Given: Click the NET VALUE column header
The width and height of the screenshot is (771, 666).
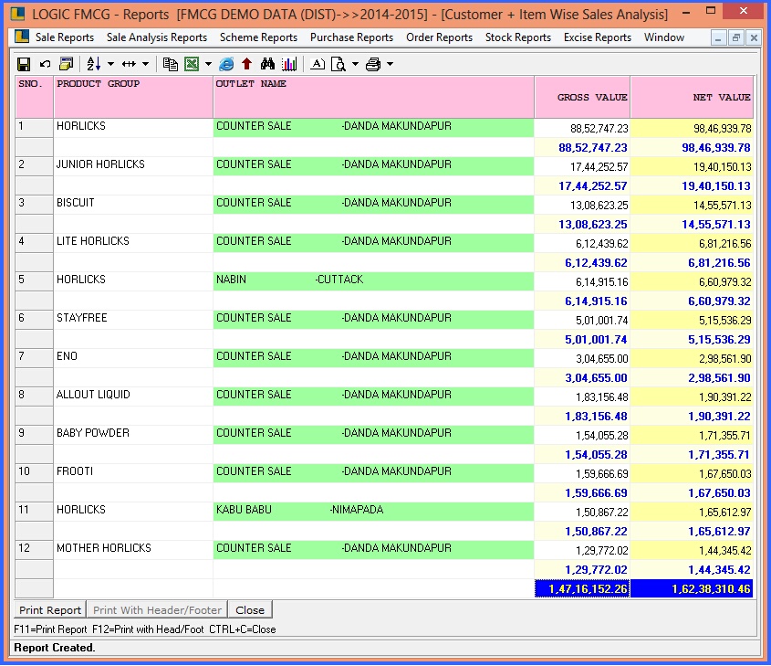Looking at the screenshot, I should [x=693, y=97].
